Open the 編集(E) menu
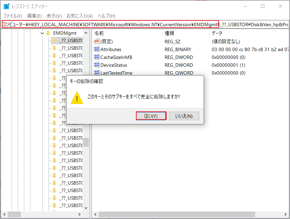 (x=34, y=16)
